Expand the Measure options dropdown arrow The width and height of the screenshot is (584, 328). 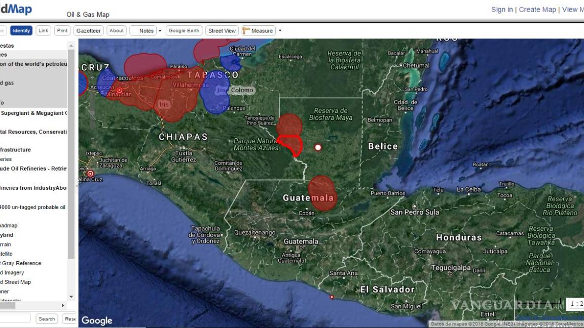coord(280,31)
